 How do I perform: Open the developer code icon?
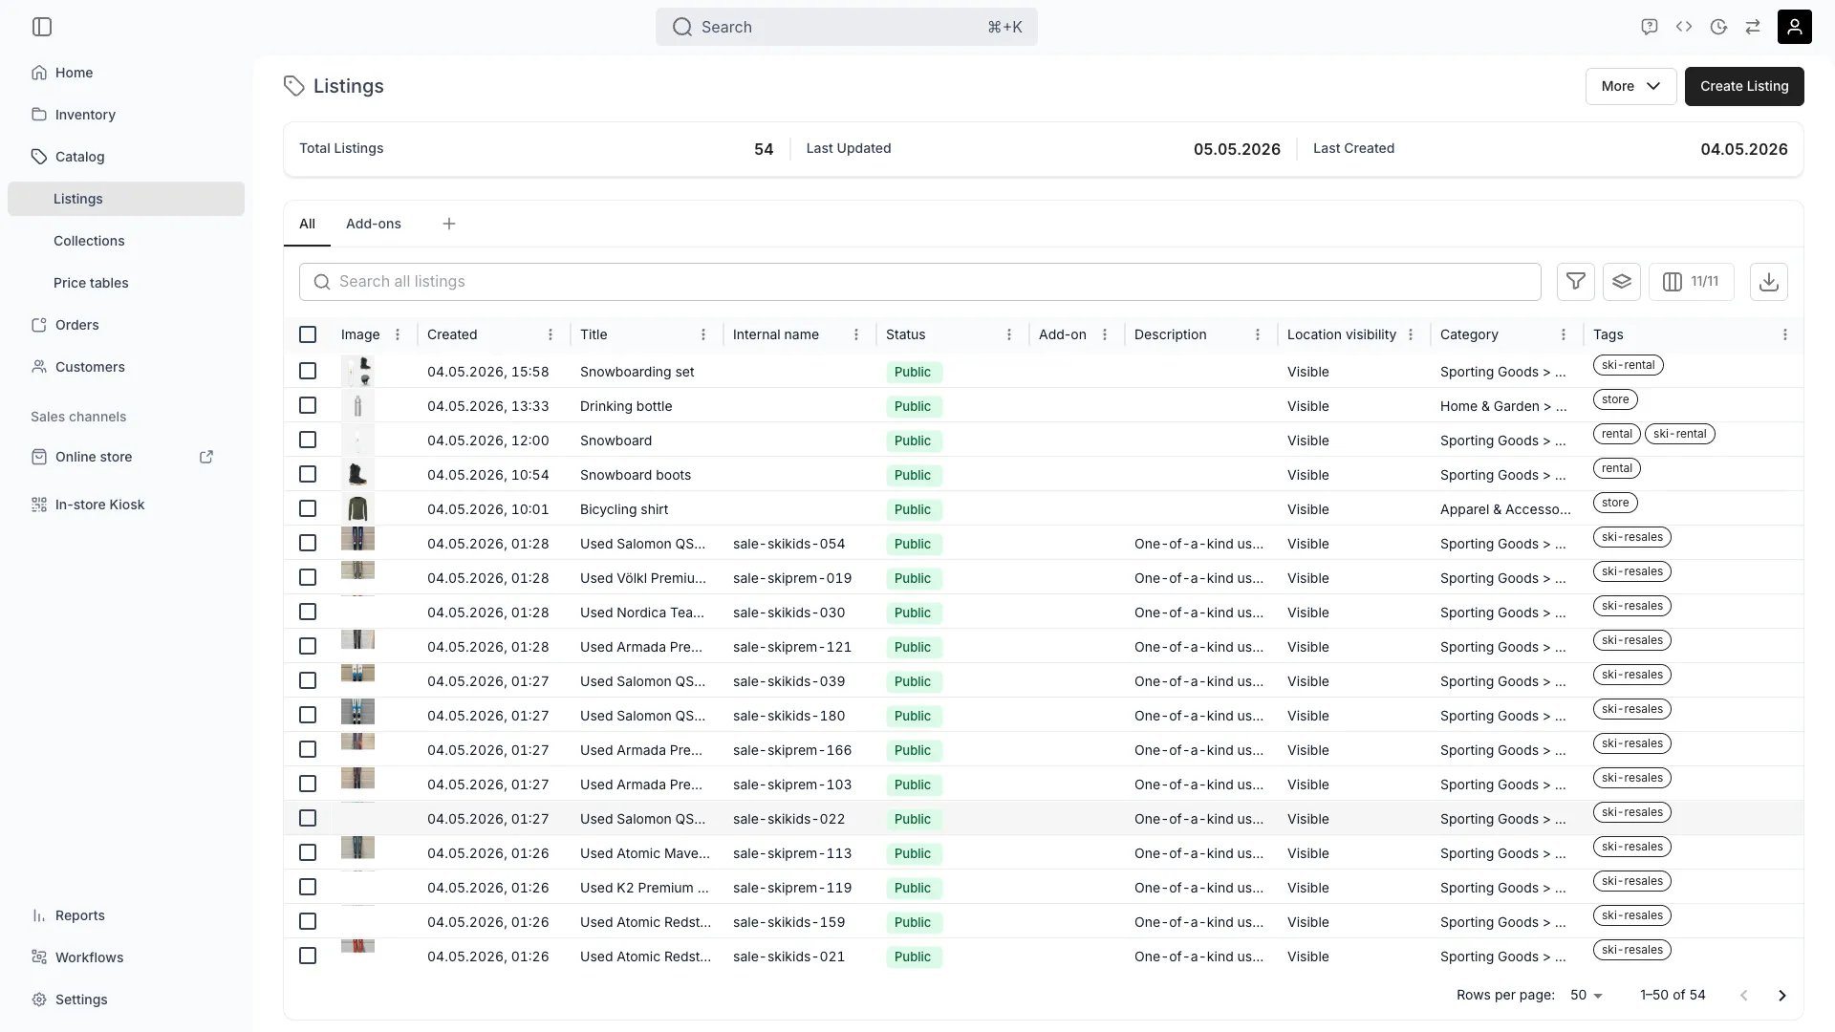1684,27
